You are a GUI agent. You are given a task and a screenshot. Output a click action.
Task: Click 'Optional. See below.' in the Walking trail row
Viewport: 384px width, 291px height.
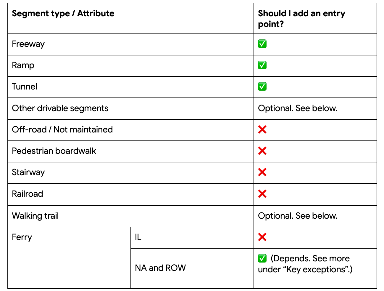298,216
